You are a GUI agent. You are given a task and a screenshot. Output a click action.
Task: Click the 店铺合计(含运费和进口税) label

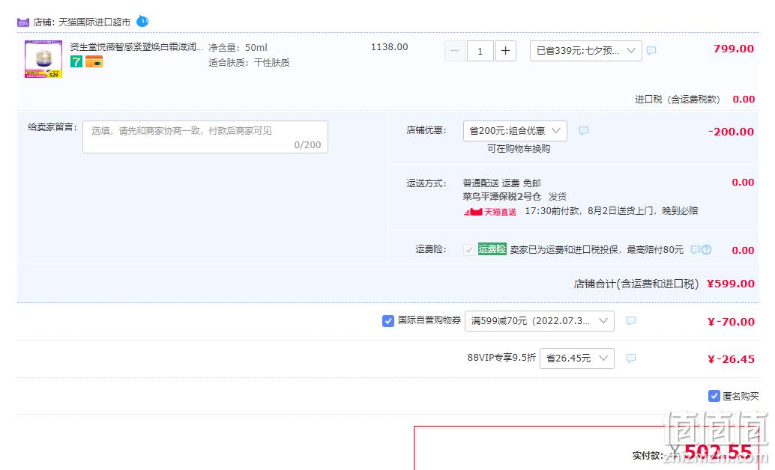tap(636, 284)
